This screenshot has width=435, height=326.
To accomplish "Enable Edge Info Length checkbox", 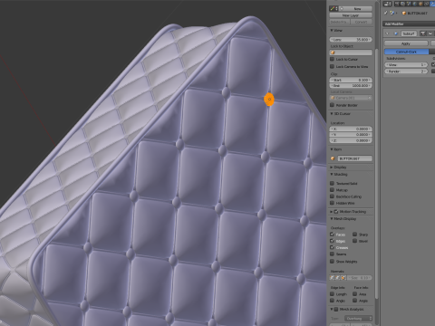I will tap(332, 293).
